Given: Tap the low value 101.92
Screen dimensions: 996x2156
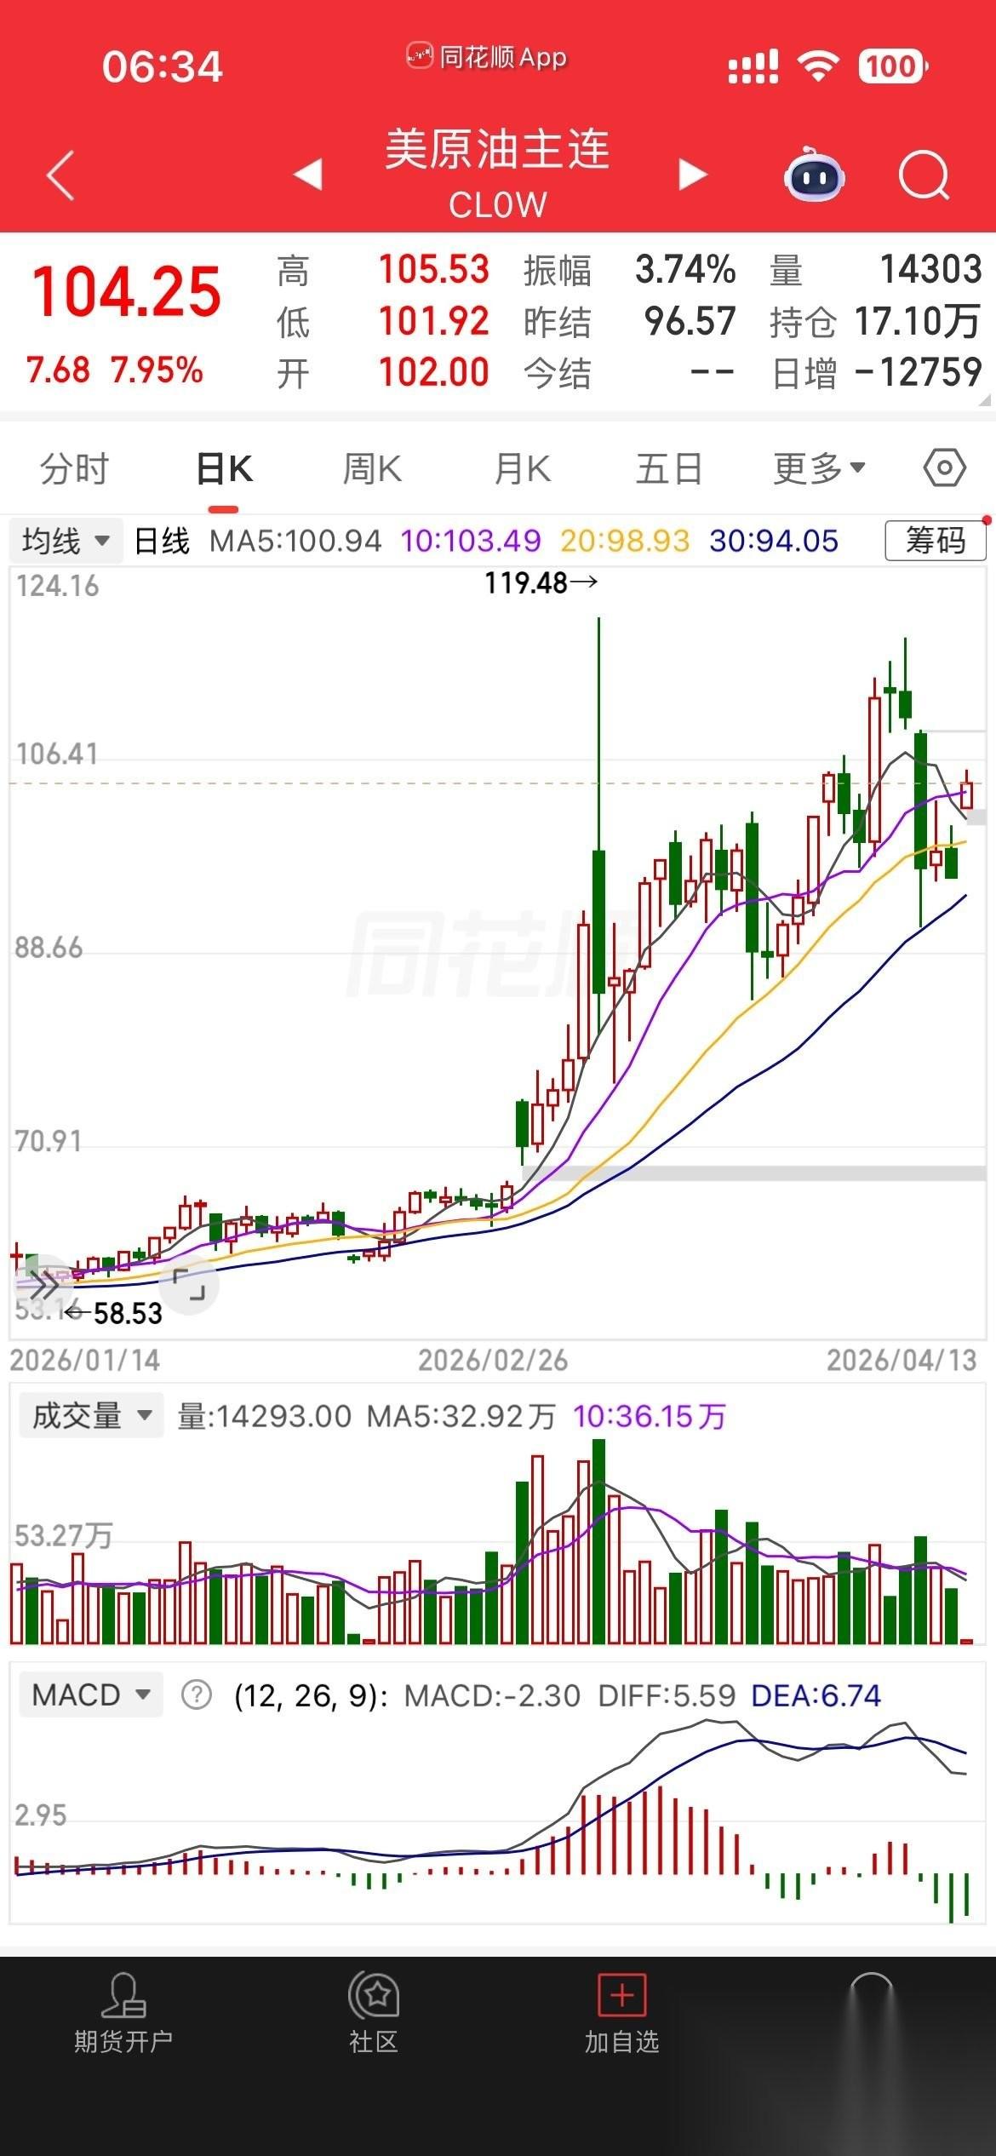Looking at the screenshot, I should point(434,322).
